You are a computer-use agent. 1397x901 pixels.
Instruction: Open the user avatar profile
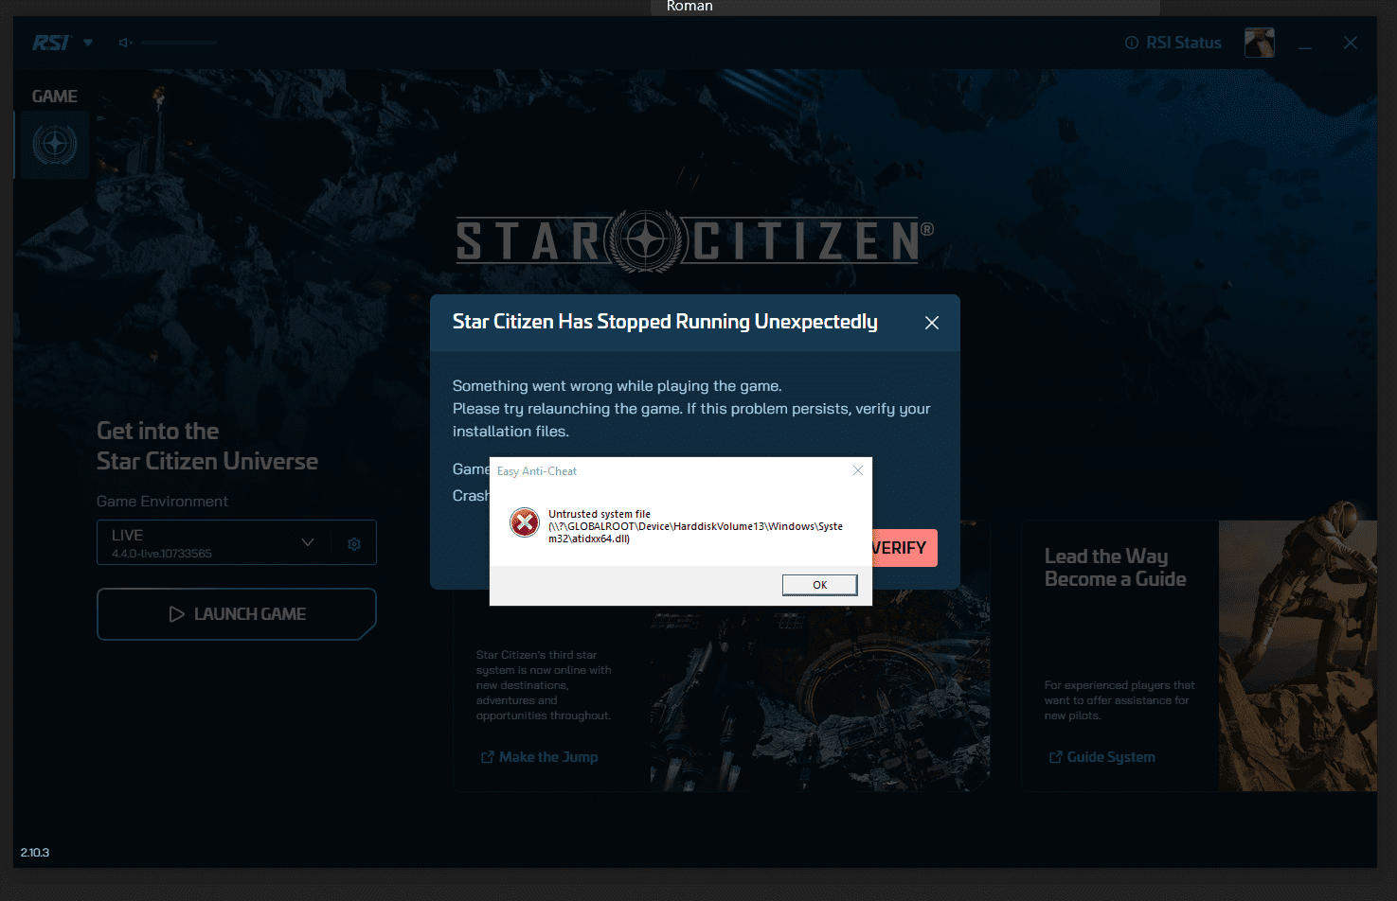(1259, 43)
